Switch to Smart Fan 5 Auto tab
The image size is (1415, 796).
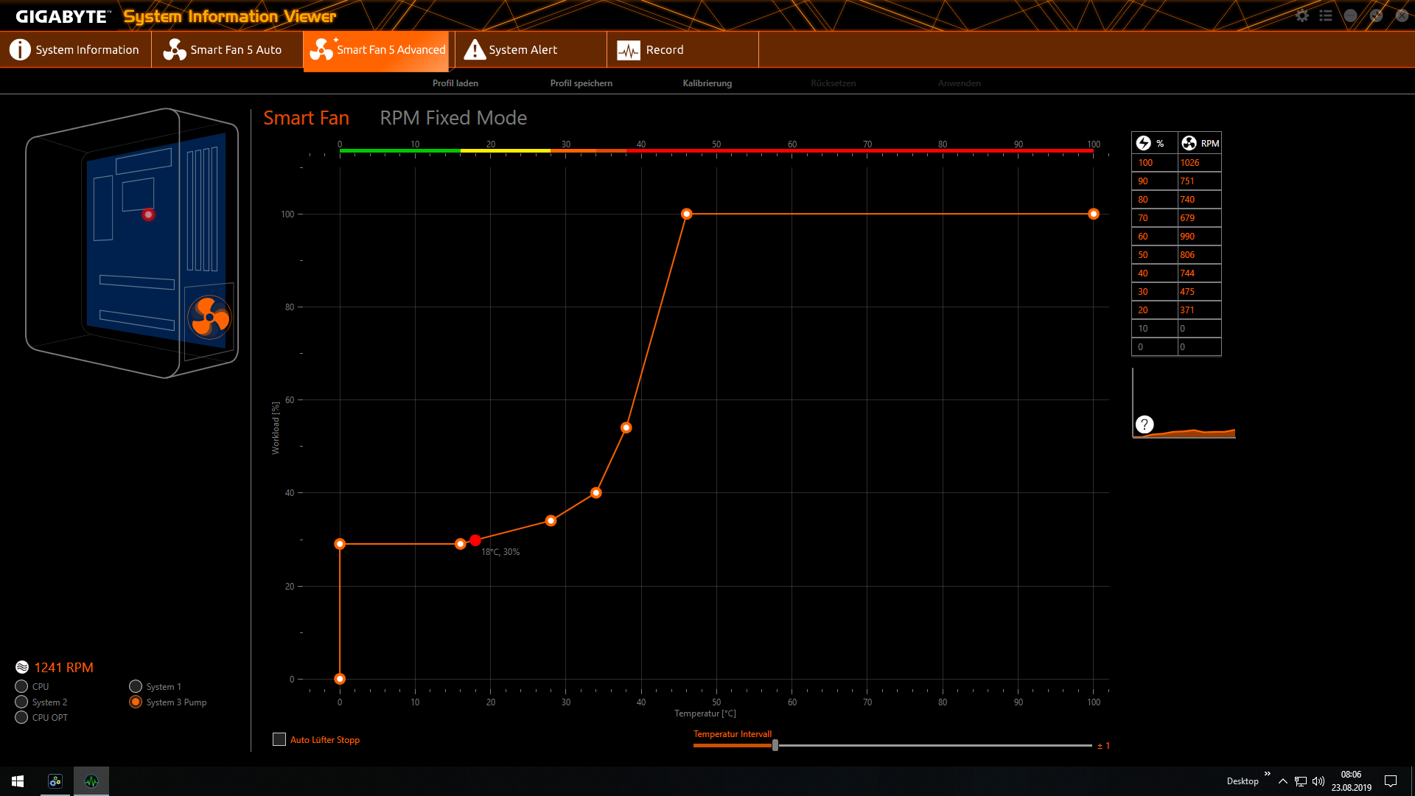tap(226, 49)
